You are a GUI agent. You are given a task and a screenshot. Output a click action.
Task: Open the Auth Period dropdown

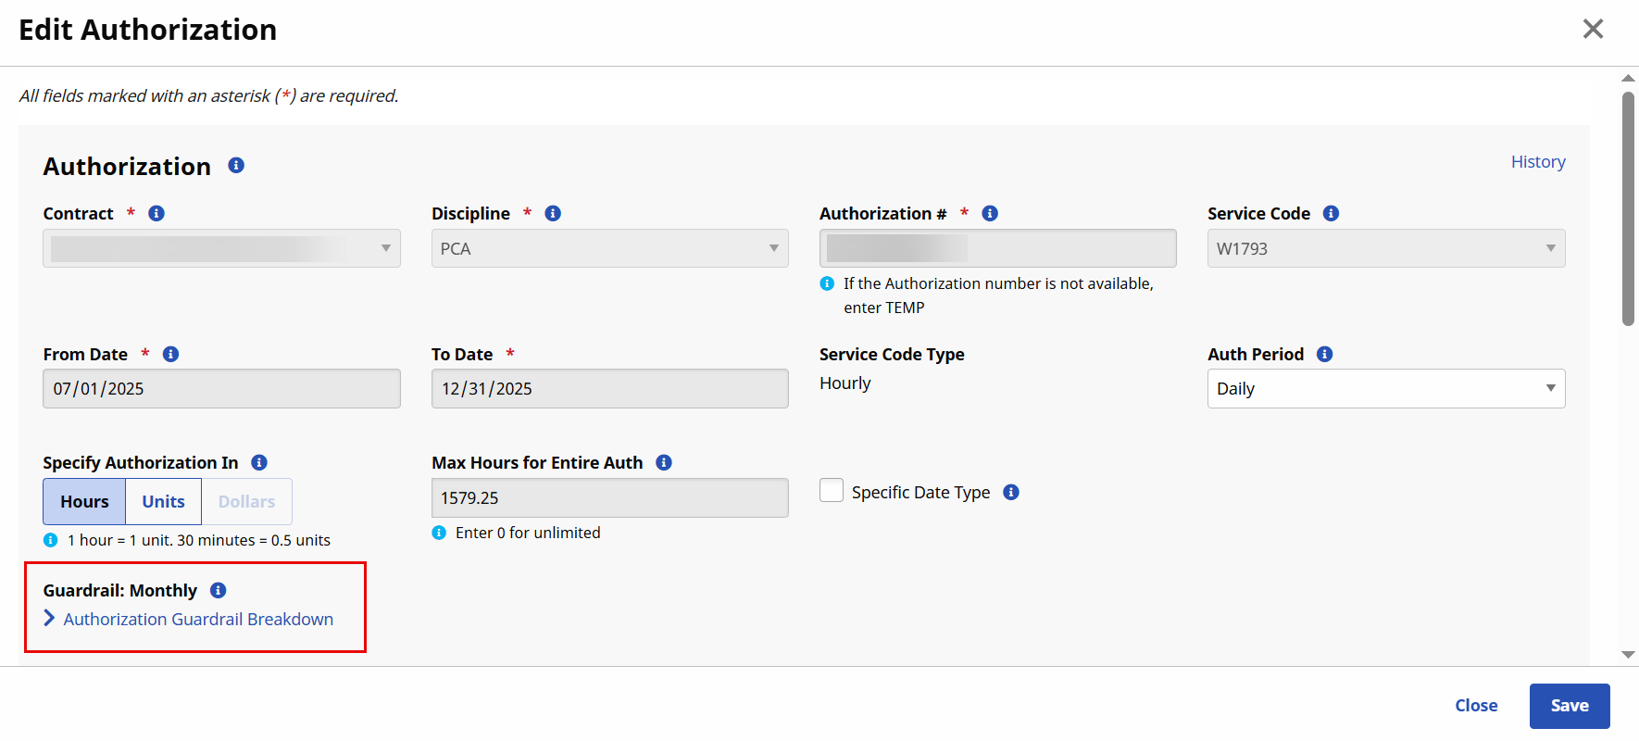(x=1385, y=389)
